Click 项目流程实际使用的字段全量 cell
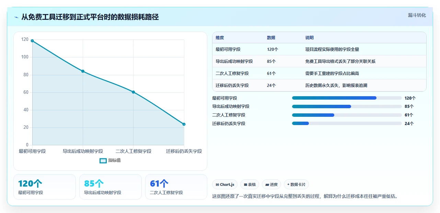440x213 pixels. point(332,49)
